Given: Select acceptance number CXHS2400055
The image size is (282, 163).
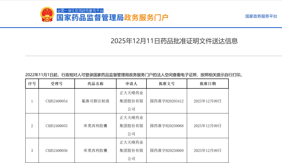Looking at the screenshot, I should click(56, 125).
